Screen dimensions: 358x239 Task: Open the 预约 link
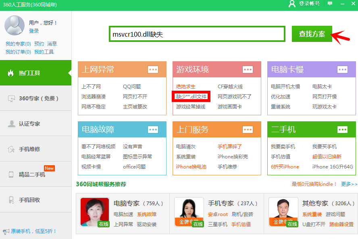tap(39, 44)
